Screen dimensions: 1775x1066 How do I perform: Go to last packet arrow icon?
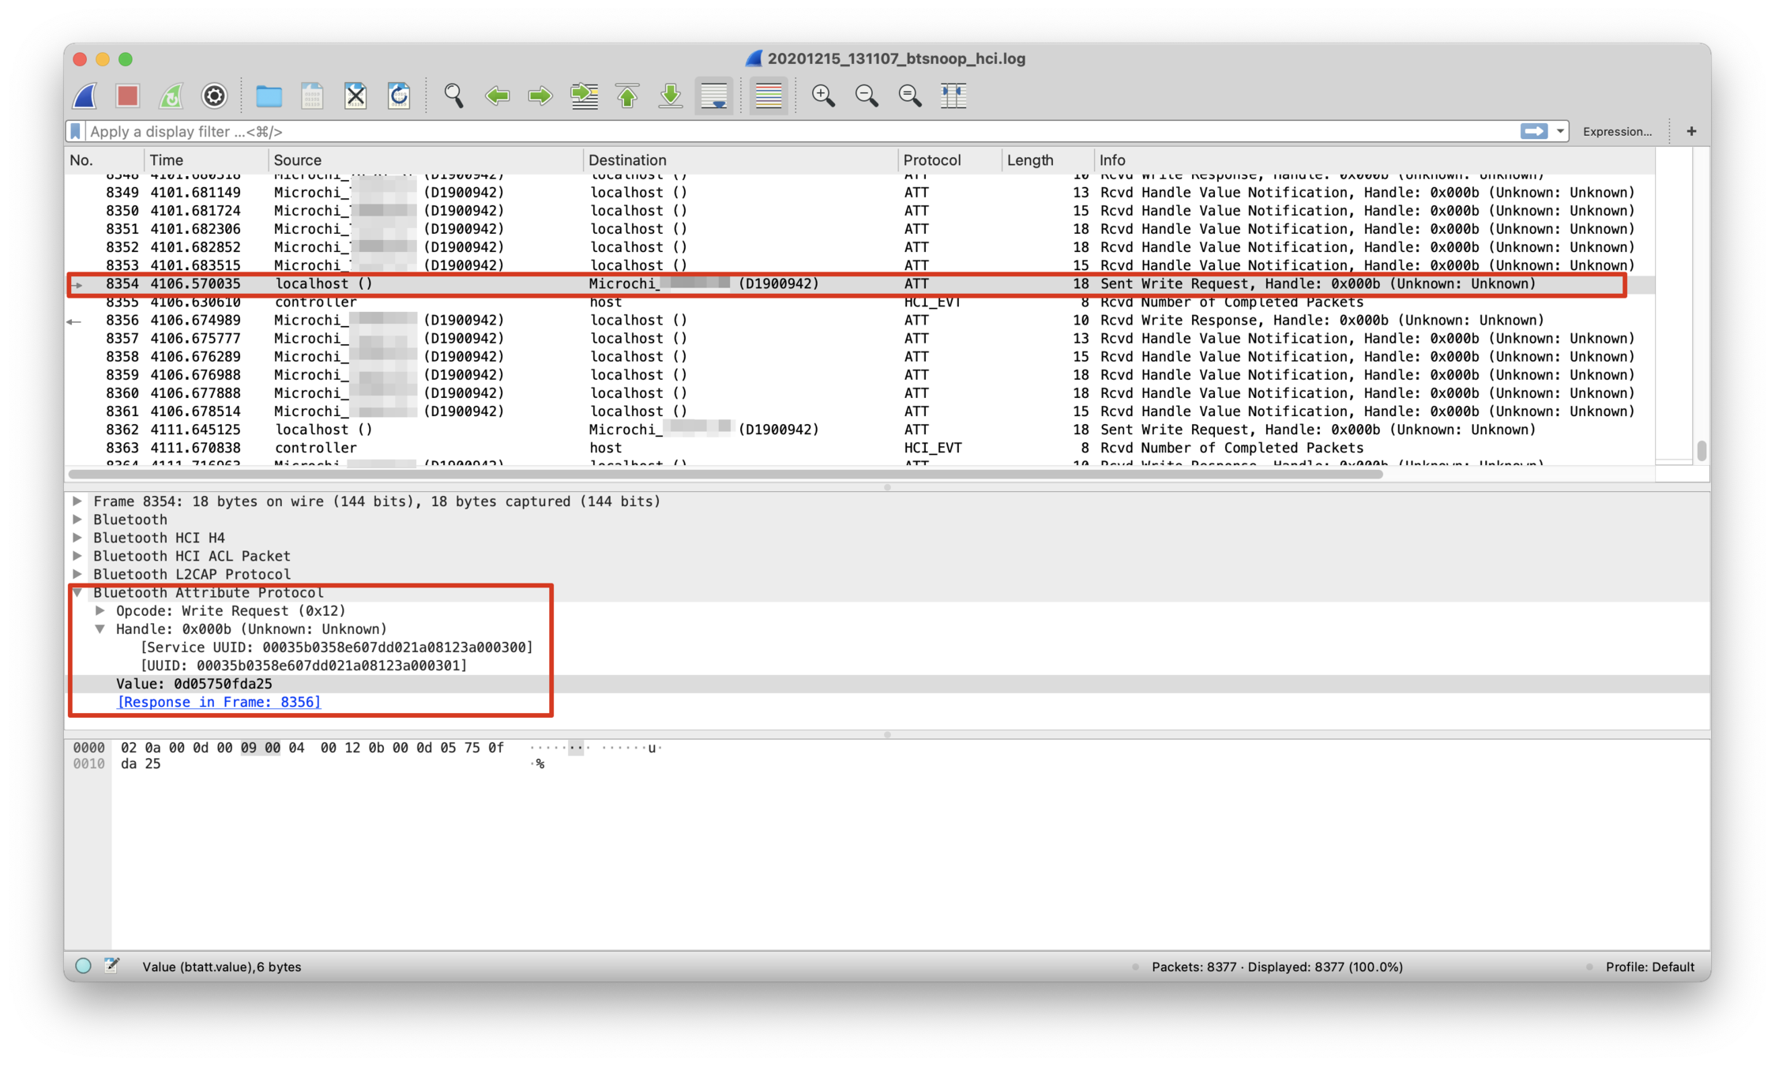pyautogui.click(x=671, y=96)
